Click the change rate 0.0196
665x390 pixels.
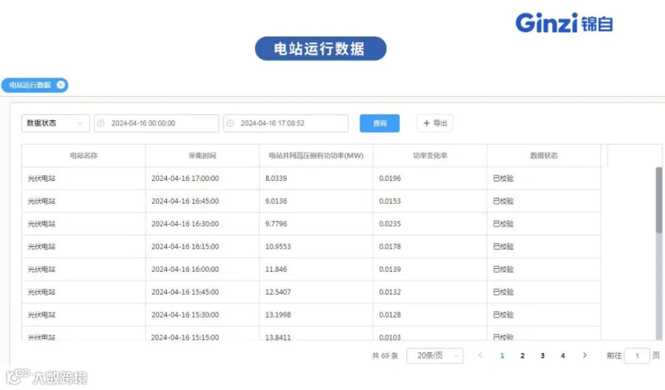point(389,179)
